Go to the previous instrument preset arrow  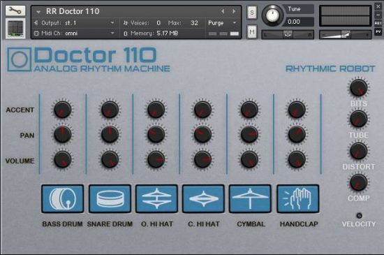(x=223, y=11)
